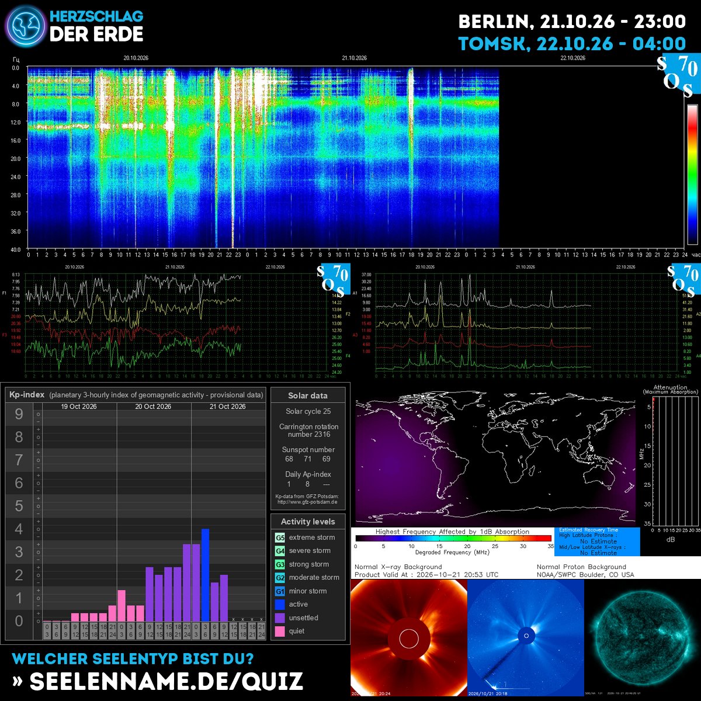Click the 'Activity levels' panel header
The height and width of the screenshot is (701, 701).
(x=308, y=522)
